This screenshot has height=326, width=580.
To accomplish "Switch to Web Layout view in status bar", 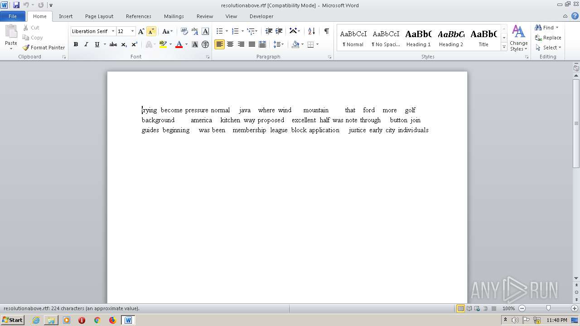I will 477,308.
